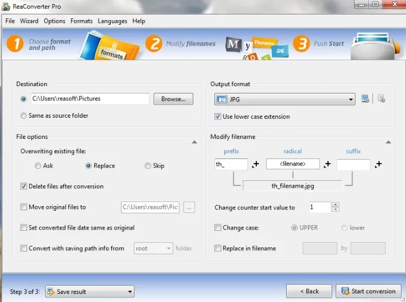Open the root folder dropdown
406x302 pixels.
tap(153, 249)
